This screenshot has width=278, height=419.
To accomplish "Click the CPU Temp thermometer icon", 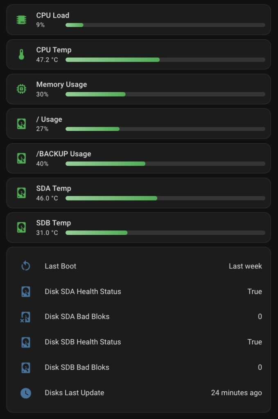I will [21, 54].
